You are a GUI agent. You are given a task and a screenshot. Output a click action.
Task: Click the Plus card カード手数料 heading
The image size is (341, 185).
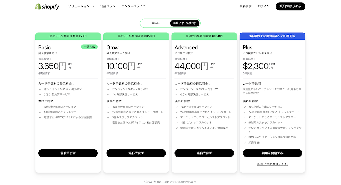pyautogui.click(x=252, y=84)
